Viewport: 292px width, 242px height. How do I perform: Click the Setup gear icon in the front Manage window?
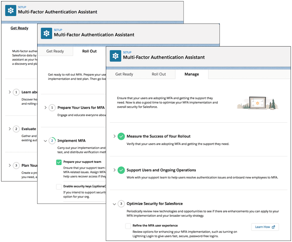(115, 56)
